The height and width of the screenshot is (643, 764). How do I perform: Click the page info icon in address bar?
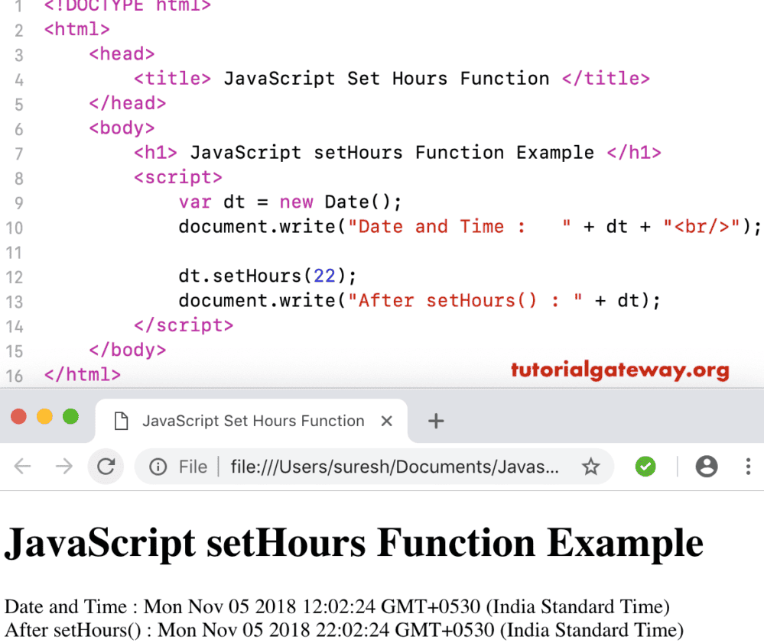pos(158,466)
